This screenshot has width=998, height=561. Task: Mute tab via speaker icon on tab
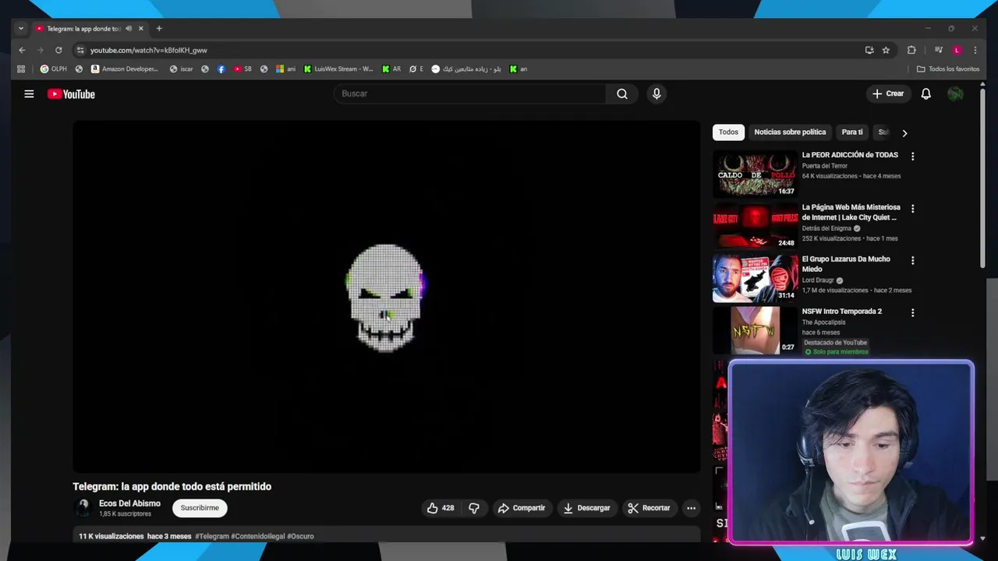click(129, 29)
